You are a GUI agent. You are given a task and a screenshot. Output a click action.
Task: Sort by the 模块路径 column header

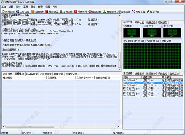pos(24,78)
